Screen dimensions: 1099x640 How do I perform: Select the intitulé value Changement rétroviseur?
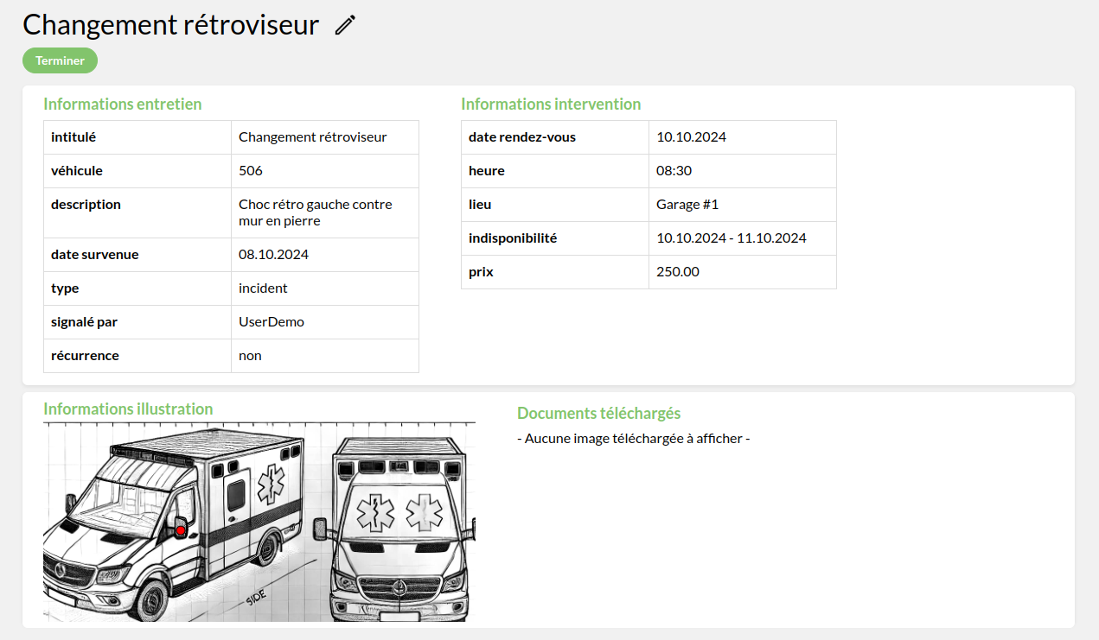(312, 137)
